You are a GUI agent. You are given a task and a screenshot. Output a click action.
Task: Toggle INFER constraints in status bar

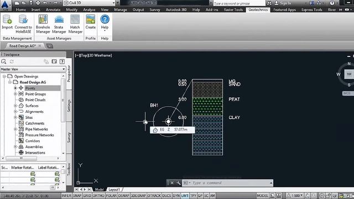[66, 196]
